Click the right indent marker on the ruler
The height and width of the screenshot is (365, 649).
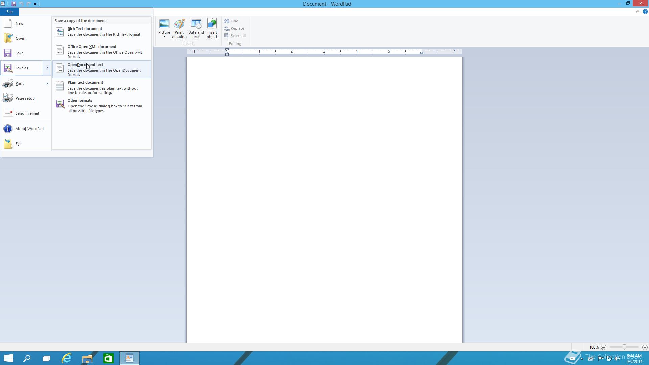422,53
